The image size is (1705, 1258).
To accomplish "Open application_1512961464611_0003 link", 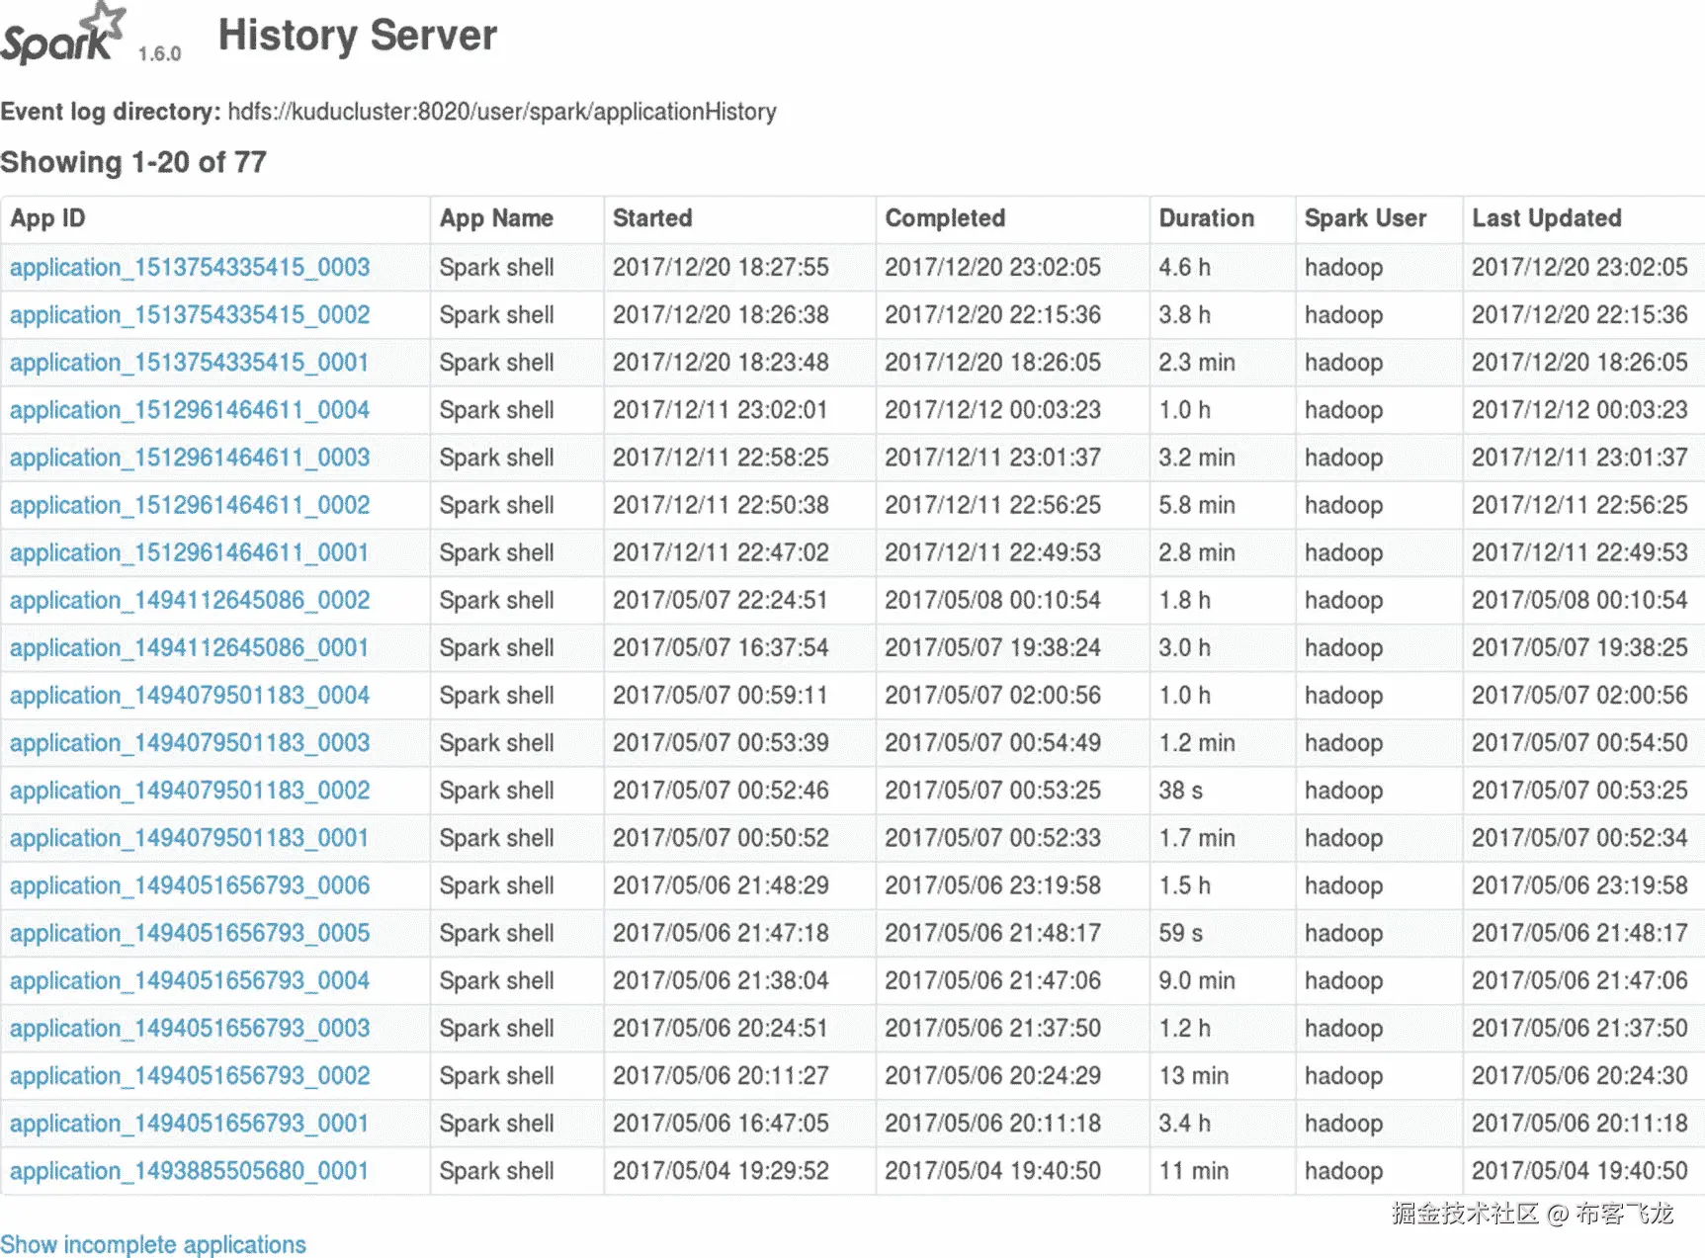I will pyautogui.click(x=190, y=458).
